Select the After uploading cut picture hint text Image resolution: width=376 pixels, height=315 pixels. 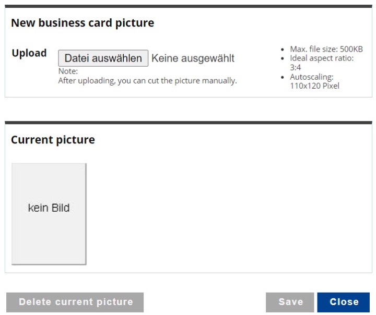pyautogui.click(x=147, y=80)
